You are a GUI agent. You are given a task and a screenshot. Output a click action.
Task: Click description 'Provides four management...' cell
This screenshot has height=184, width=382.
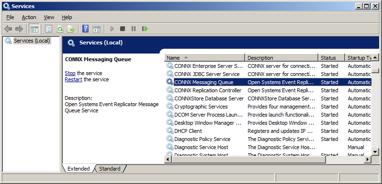pos(281,107)
